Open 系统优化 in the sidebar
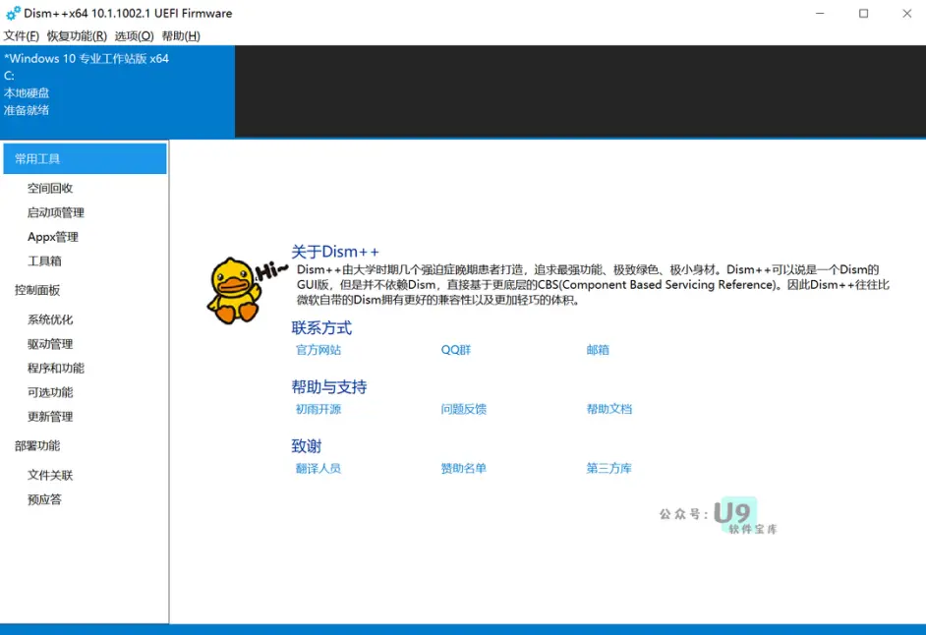This screenshot has width=926, height=635. point(50,319)
